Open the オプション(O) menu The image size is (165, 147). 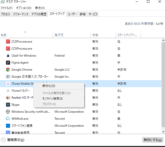24,8
